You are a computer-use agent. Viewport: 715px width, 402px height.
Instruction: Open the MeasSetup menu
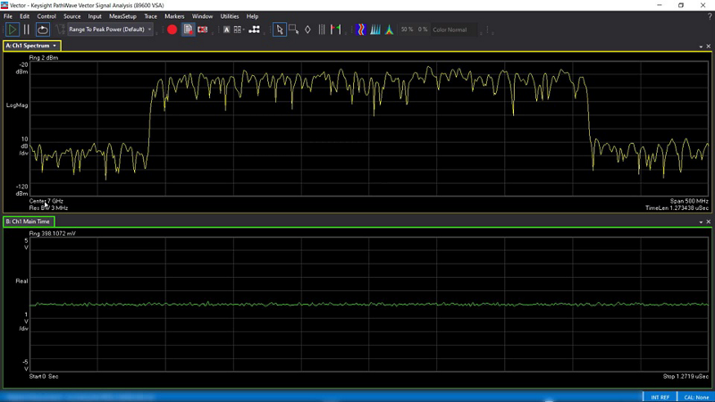point(122,16)
